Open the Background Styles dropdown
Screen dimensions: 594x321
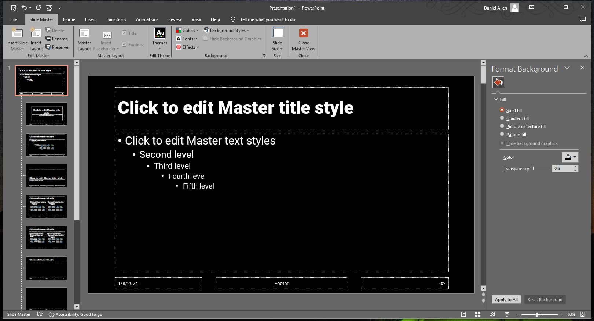[227, 30]
